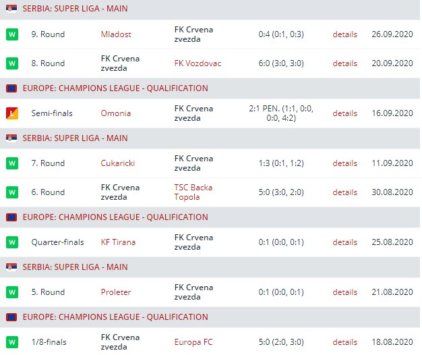422x355 pixels.
Task: Click the win icon for Mladost match
Action: pyautogui.click(x=11, y=34)
